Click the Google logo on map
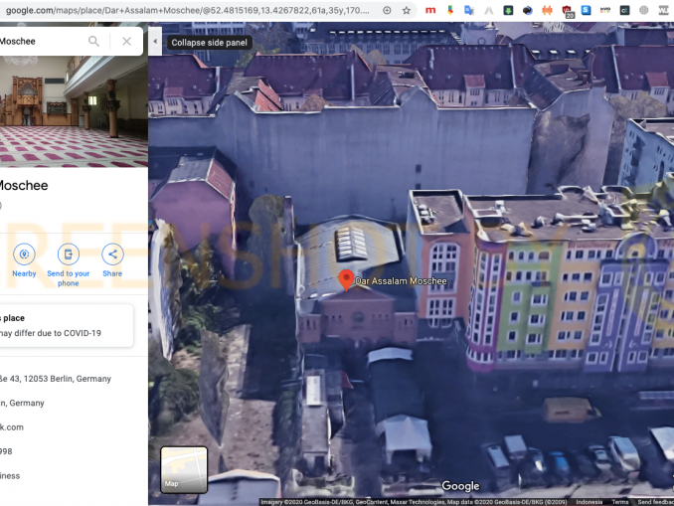Image resolution: width=674 pixels, height=506 pixels. pyautogui.click(x=460, y=486)
